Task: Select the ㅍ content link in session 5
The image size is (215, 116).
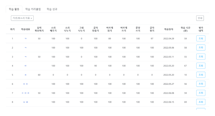Action: [x=26, y=75]
